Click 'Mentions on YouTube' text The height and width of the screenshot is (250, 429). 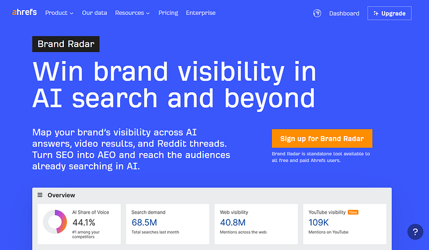pos(328,232)
